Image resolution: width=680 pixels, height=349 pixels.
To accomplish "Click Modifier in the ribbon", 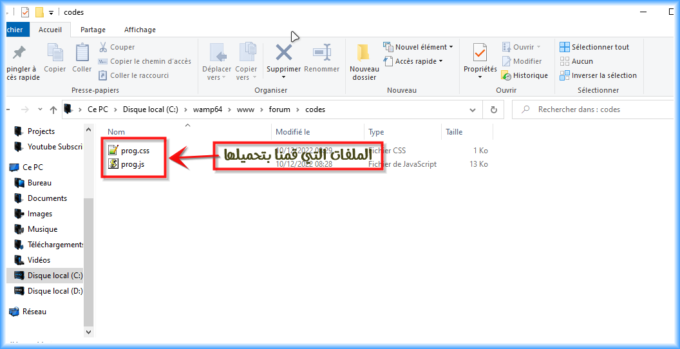I will tap(522, 61).
